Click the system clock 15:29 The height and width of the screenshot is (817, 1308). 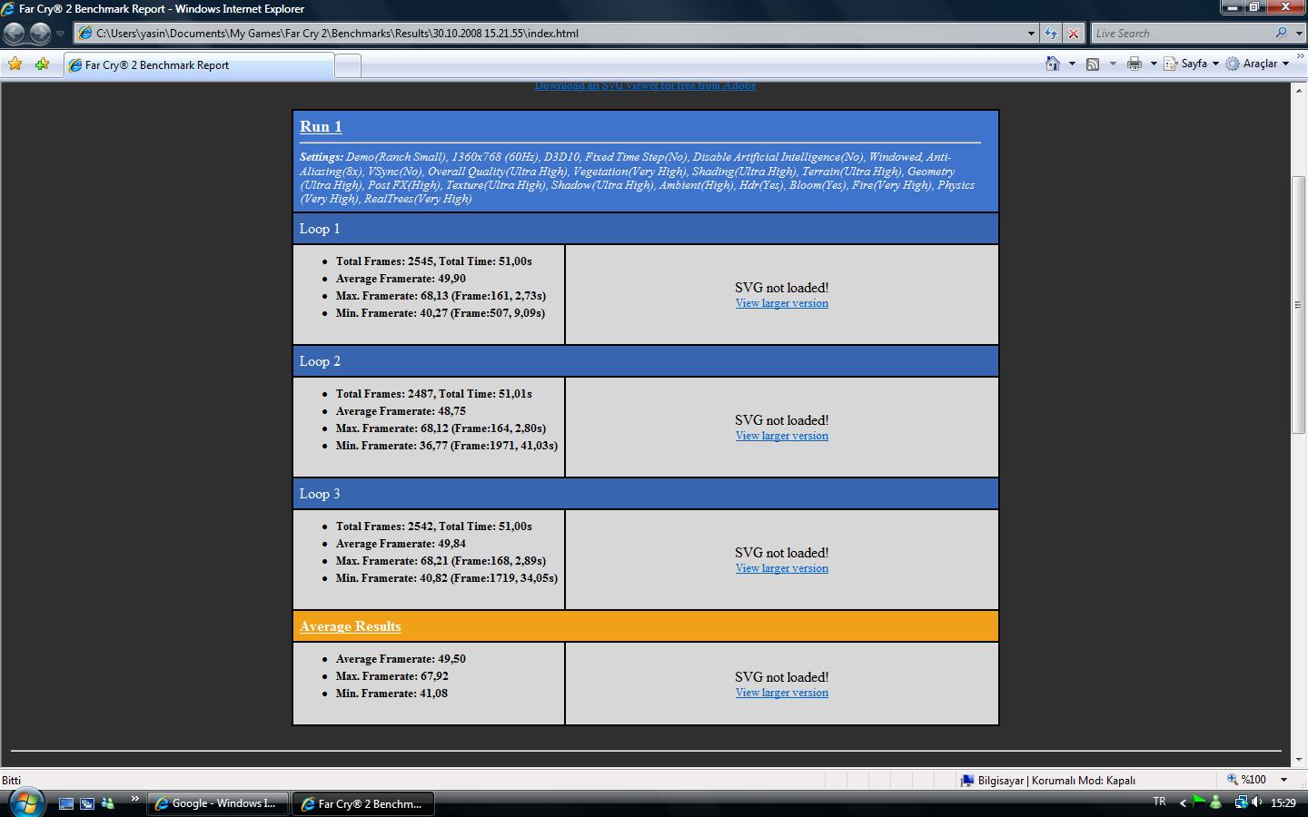tap(1283, 802)
